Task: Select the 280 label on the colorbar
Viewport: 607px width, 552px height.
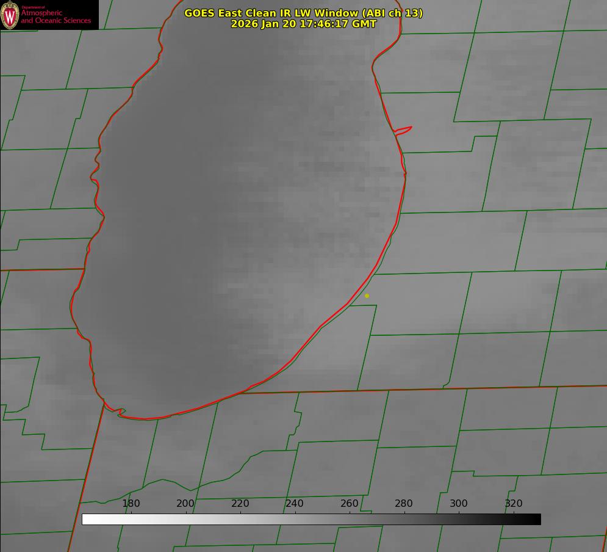Action: point(404,503)
